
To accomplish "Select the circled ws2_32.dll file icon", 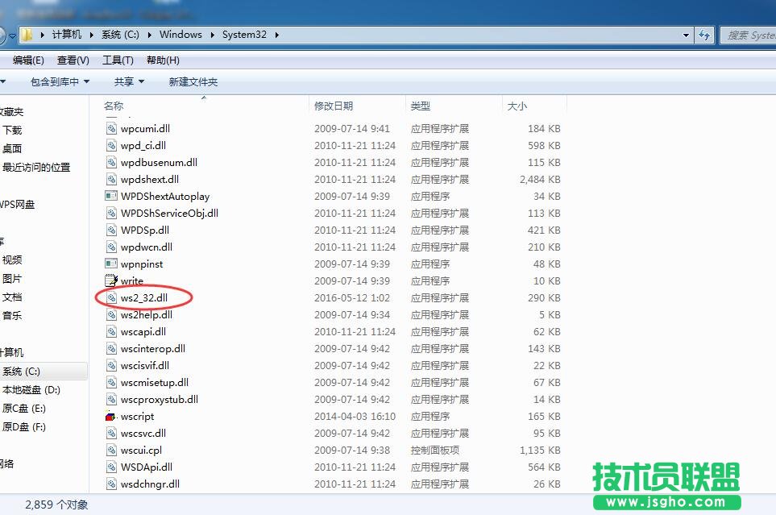I will pos(112,297).
